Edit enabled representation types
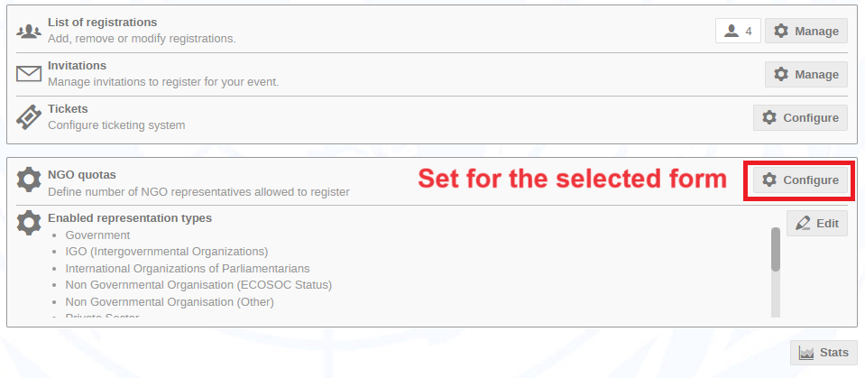The height and width of the screenshot is (378, 865). point(817,223)
